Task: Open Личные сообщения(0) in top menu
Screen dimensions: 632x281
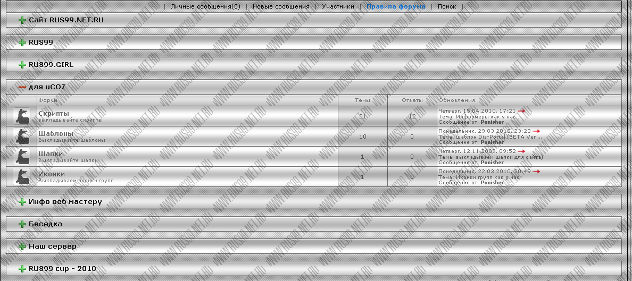Action: 205,6
